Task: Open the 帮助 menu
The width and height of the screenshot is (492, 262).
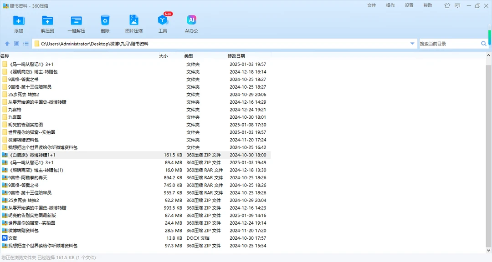Action: point(428,5)
